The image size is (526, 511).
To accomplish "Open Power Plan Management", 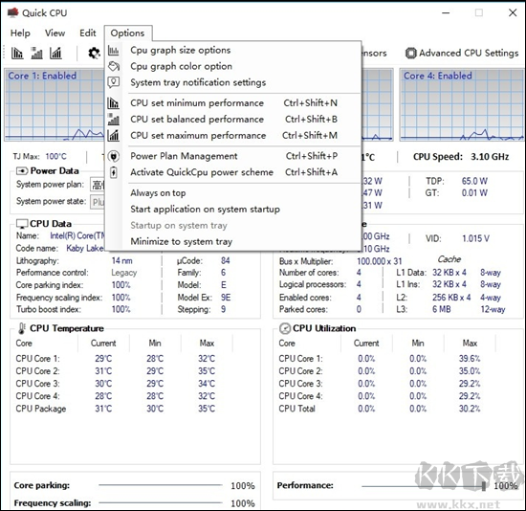I will coord(233,156).
